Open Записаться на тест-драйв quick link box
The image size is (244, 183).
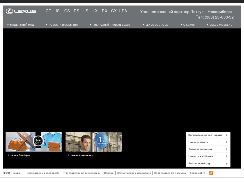[208, 135]
